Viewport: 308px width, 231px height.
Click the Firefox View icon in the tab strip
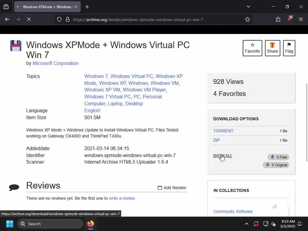tap(6, 7)
